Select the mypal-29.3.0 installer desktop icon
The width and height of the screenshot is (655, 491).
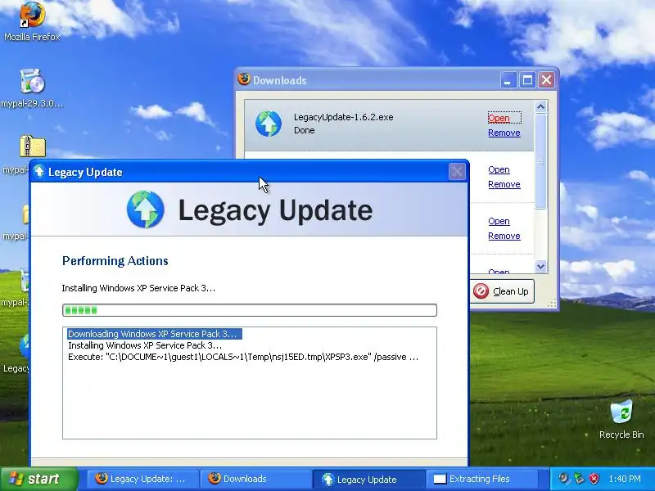(32, 88)
